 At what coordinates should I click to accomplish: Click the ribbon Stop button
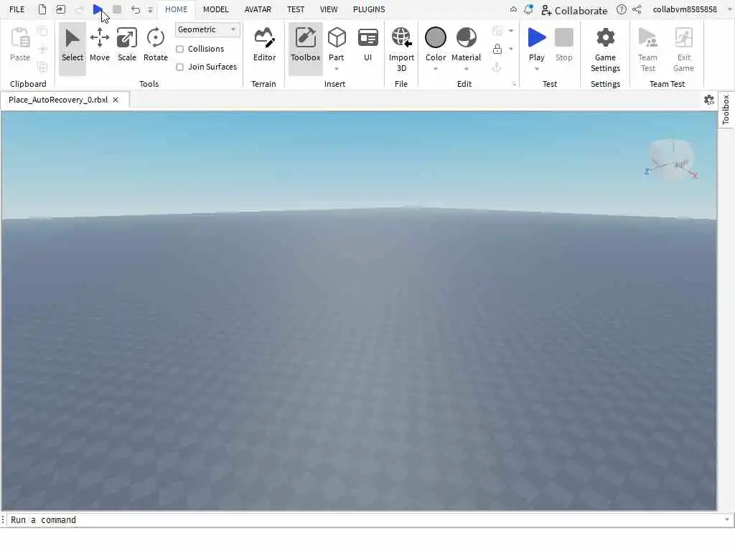tap(563, 45)
